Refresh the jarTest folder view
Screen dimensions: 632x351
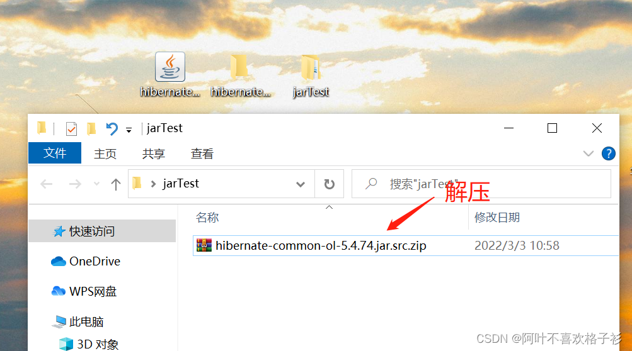[330, 184]
